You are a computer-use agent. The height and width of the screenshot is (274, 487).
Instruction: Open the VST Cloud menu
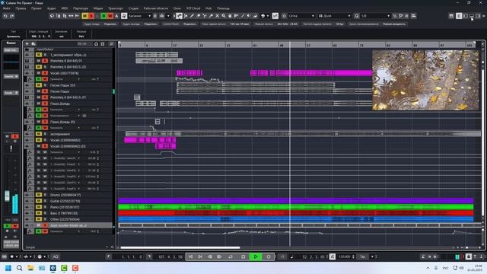[x=193, y=8]
